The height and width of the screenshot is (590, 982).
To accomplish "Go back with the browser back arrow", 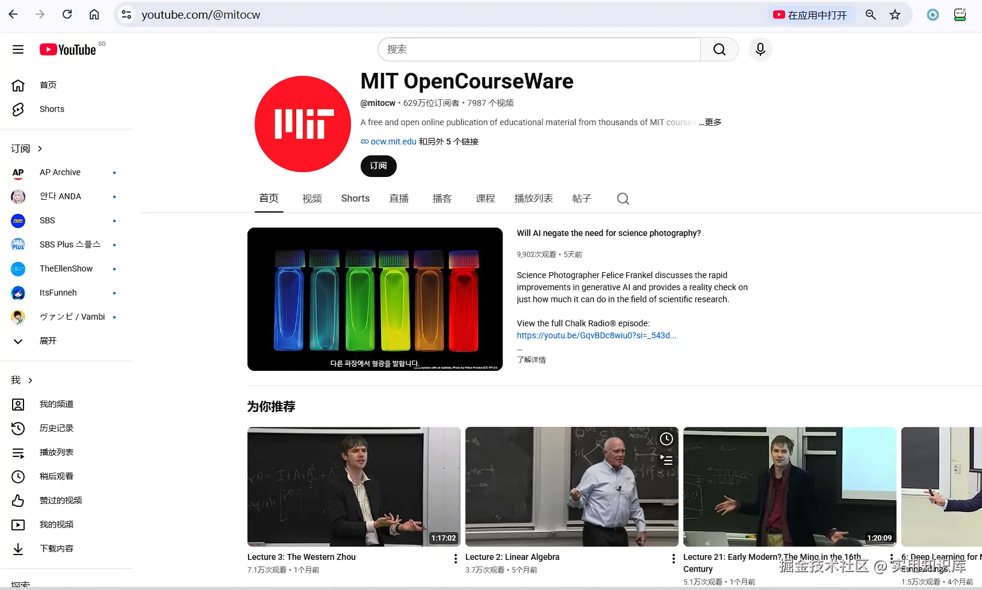I will point(13,14).
